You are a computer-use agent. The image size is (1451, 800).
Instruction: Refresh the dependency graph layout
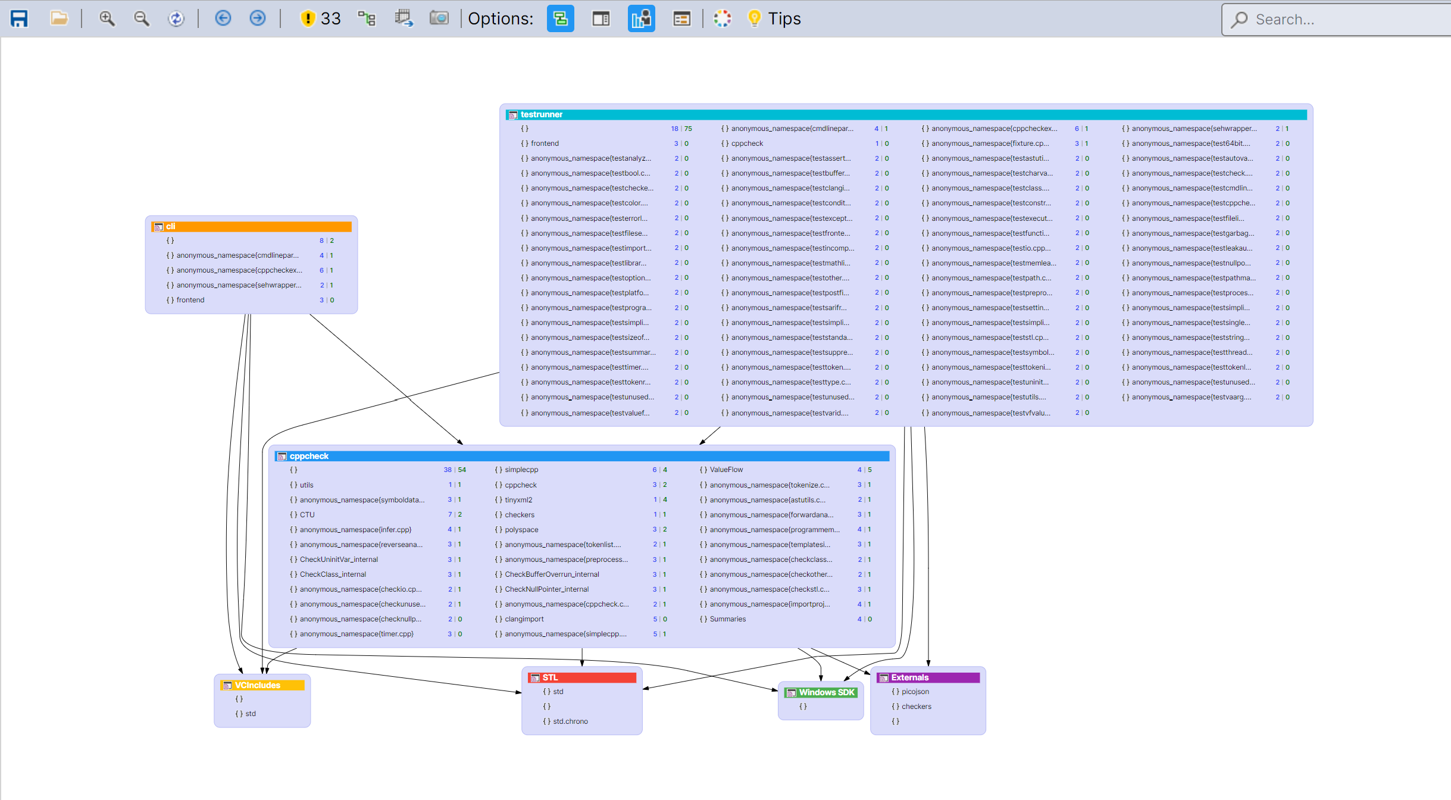[x=176, y=18]
